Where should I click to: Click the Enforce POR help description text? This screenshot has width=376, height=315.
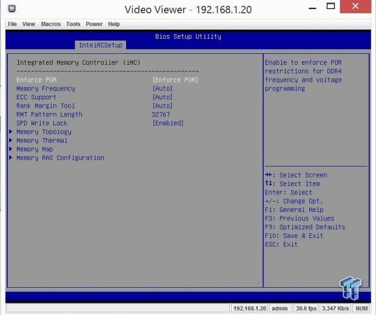(303, 76)
